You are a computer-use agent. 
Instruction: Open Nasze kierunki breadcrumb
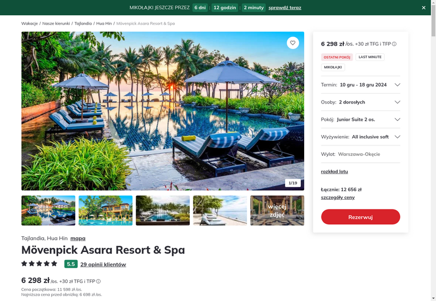[x=56, y=23]
